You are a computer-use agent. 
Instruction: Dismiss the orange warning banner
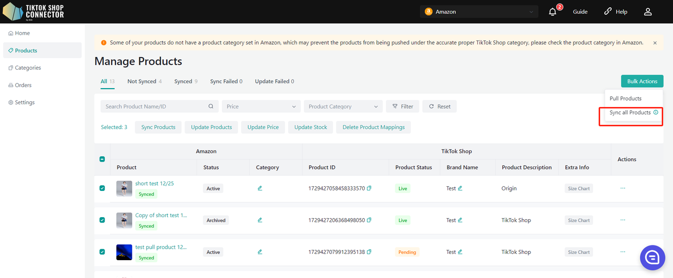coord(655,42)
